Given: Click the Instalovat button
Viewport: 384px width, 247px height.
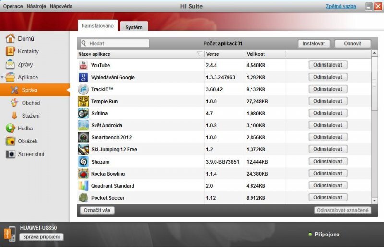Looking at the screenshot, I should tap(314, 43).
